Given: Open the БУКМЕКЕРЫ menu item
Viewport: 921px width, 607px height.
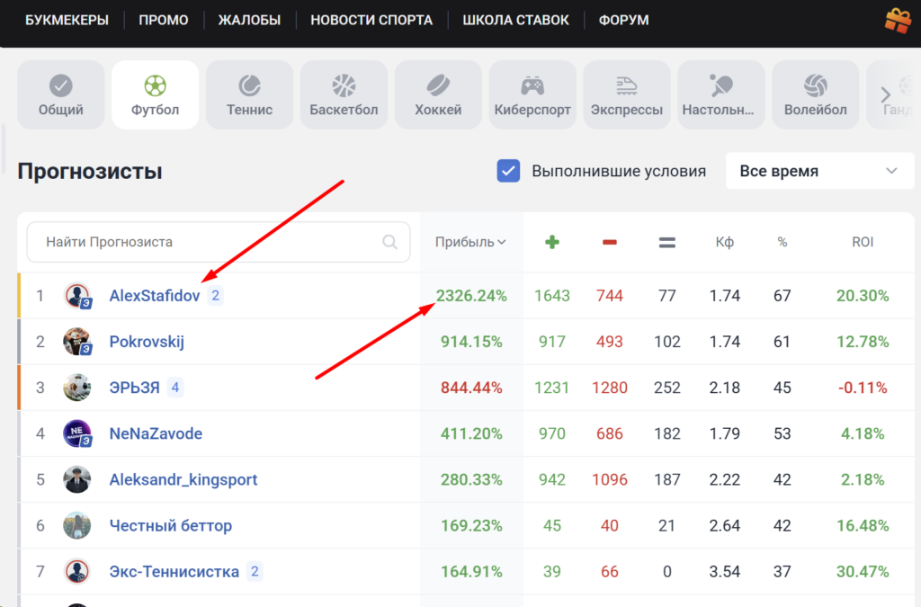Looking at the screenshot, I should click(67, 20).
